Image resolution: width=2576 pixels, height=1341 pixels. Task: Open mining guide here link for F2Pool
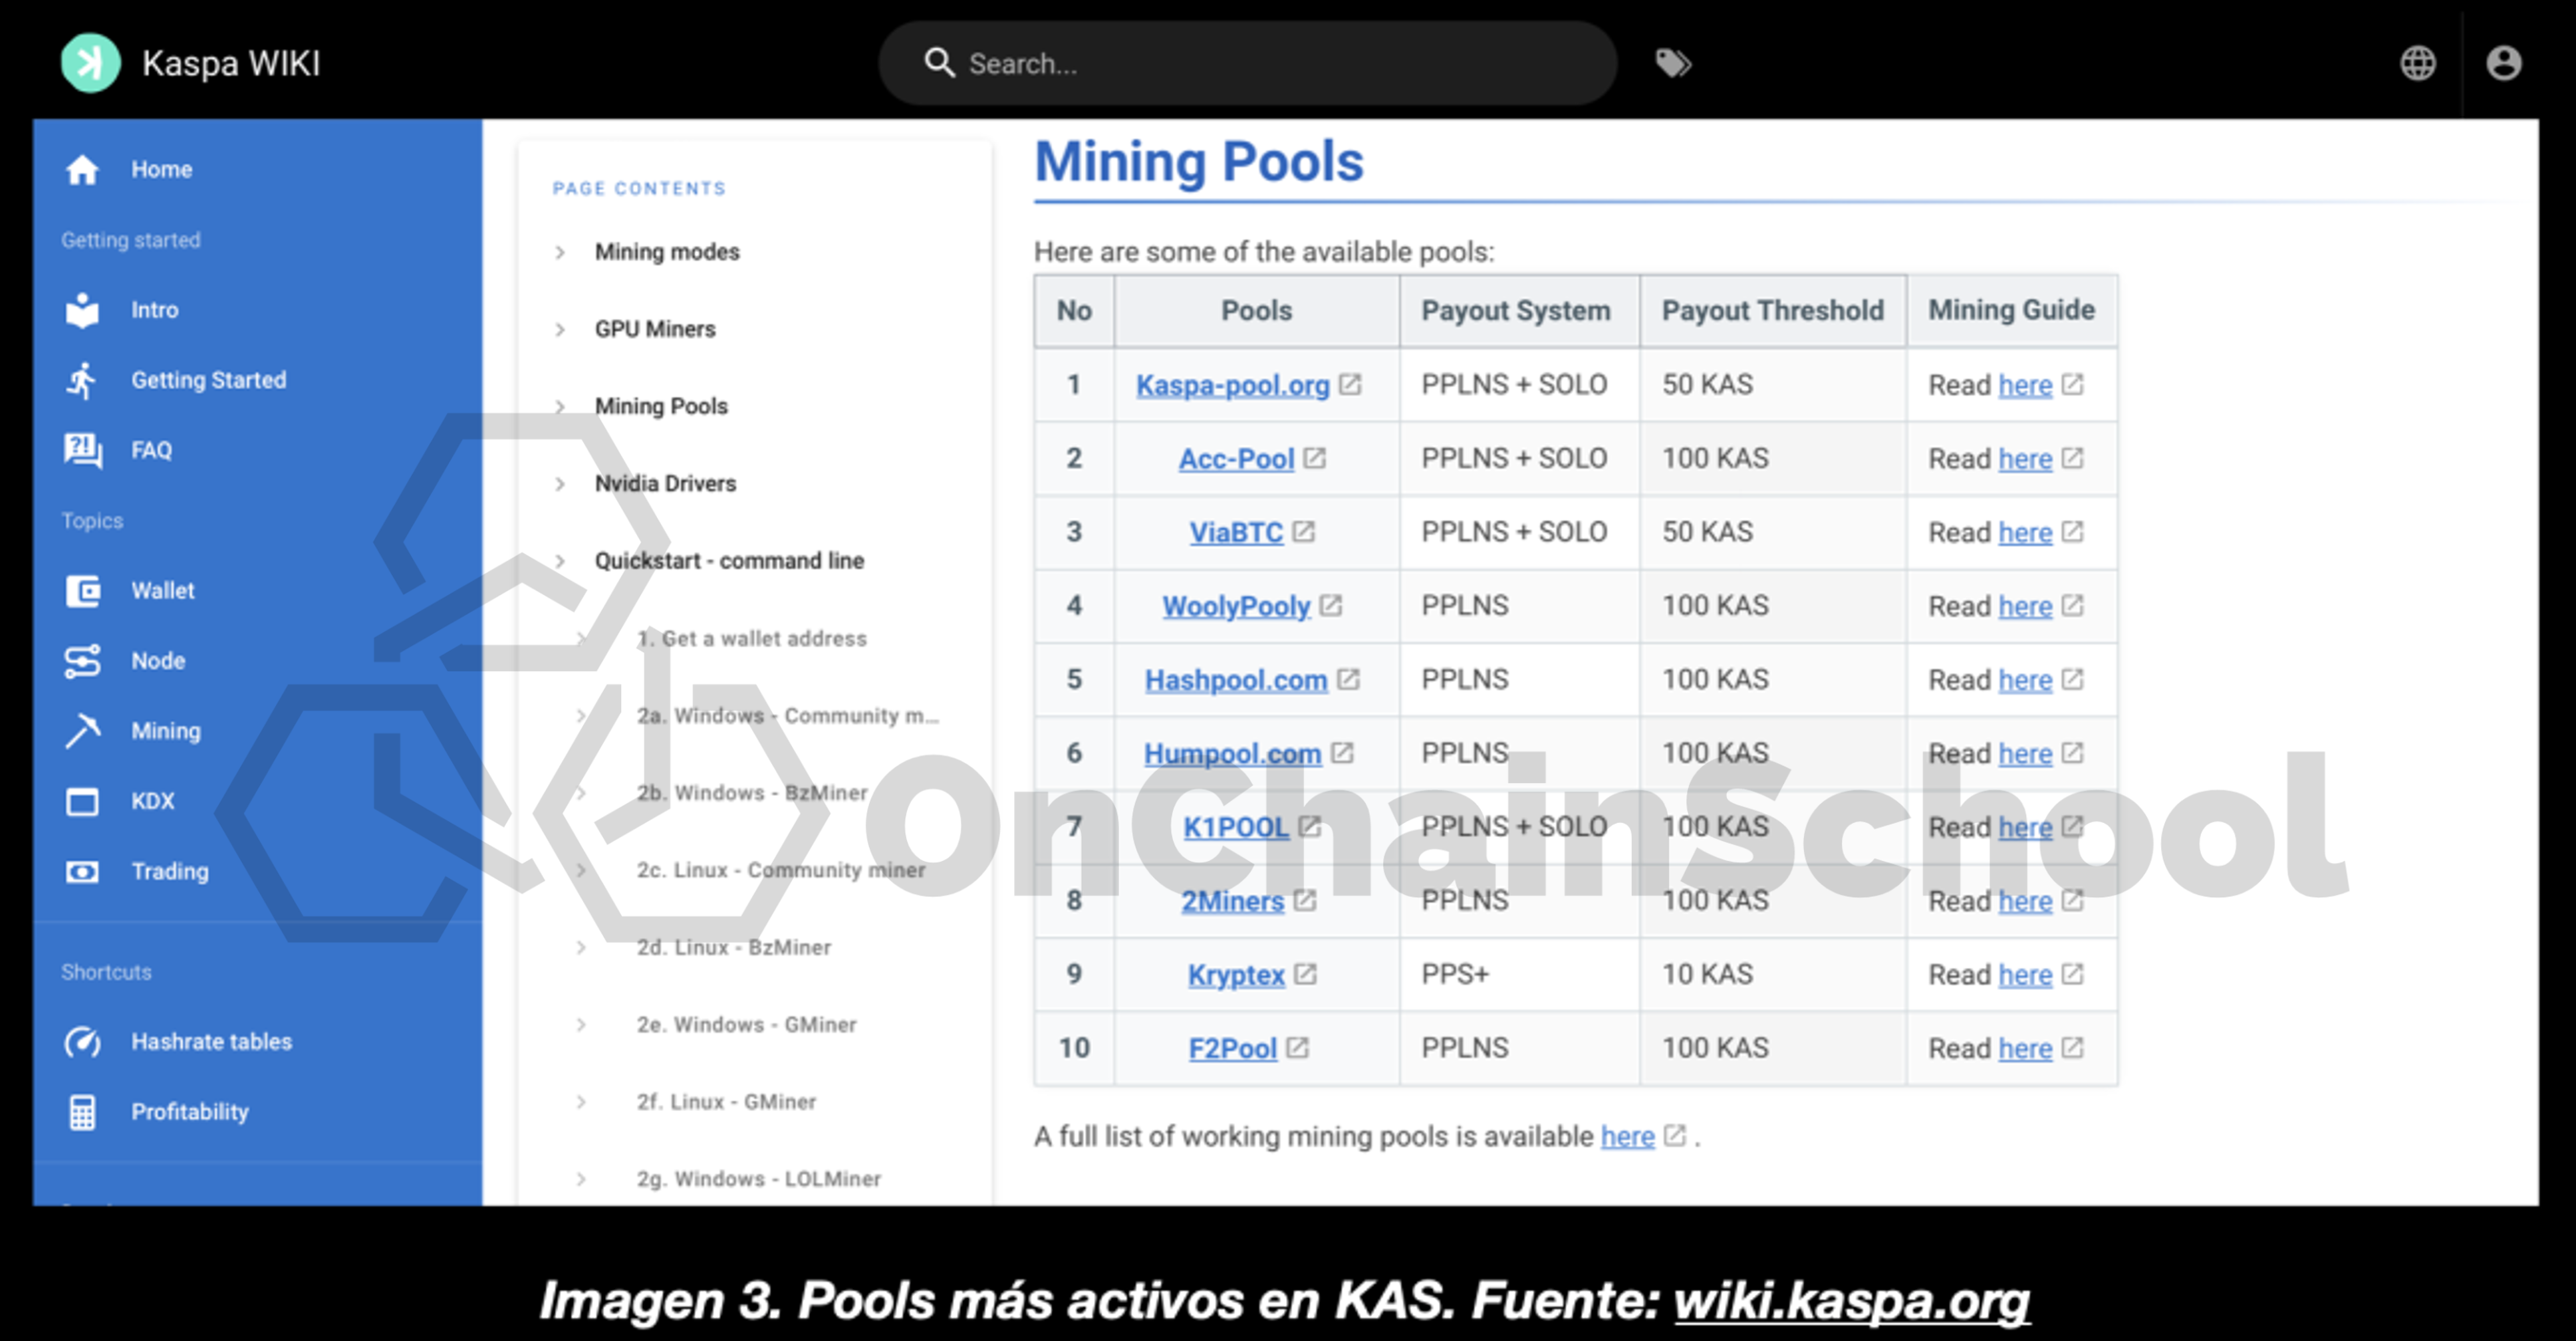click(2025, 1048)
